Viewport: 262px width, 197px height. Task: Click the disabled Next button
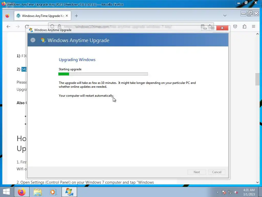[x=197, y=172]
